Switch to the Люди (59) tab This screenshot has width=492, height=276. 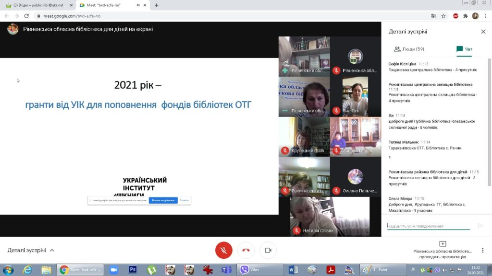[x=409, y=49]
